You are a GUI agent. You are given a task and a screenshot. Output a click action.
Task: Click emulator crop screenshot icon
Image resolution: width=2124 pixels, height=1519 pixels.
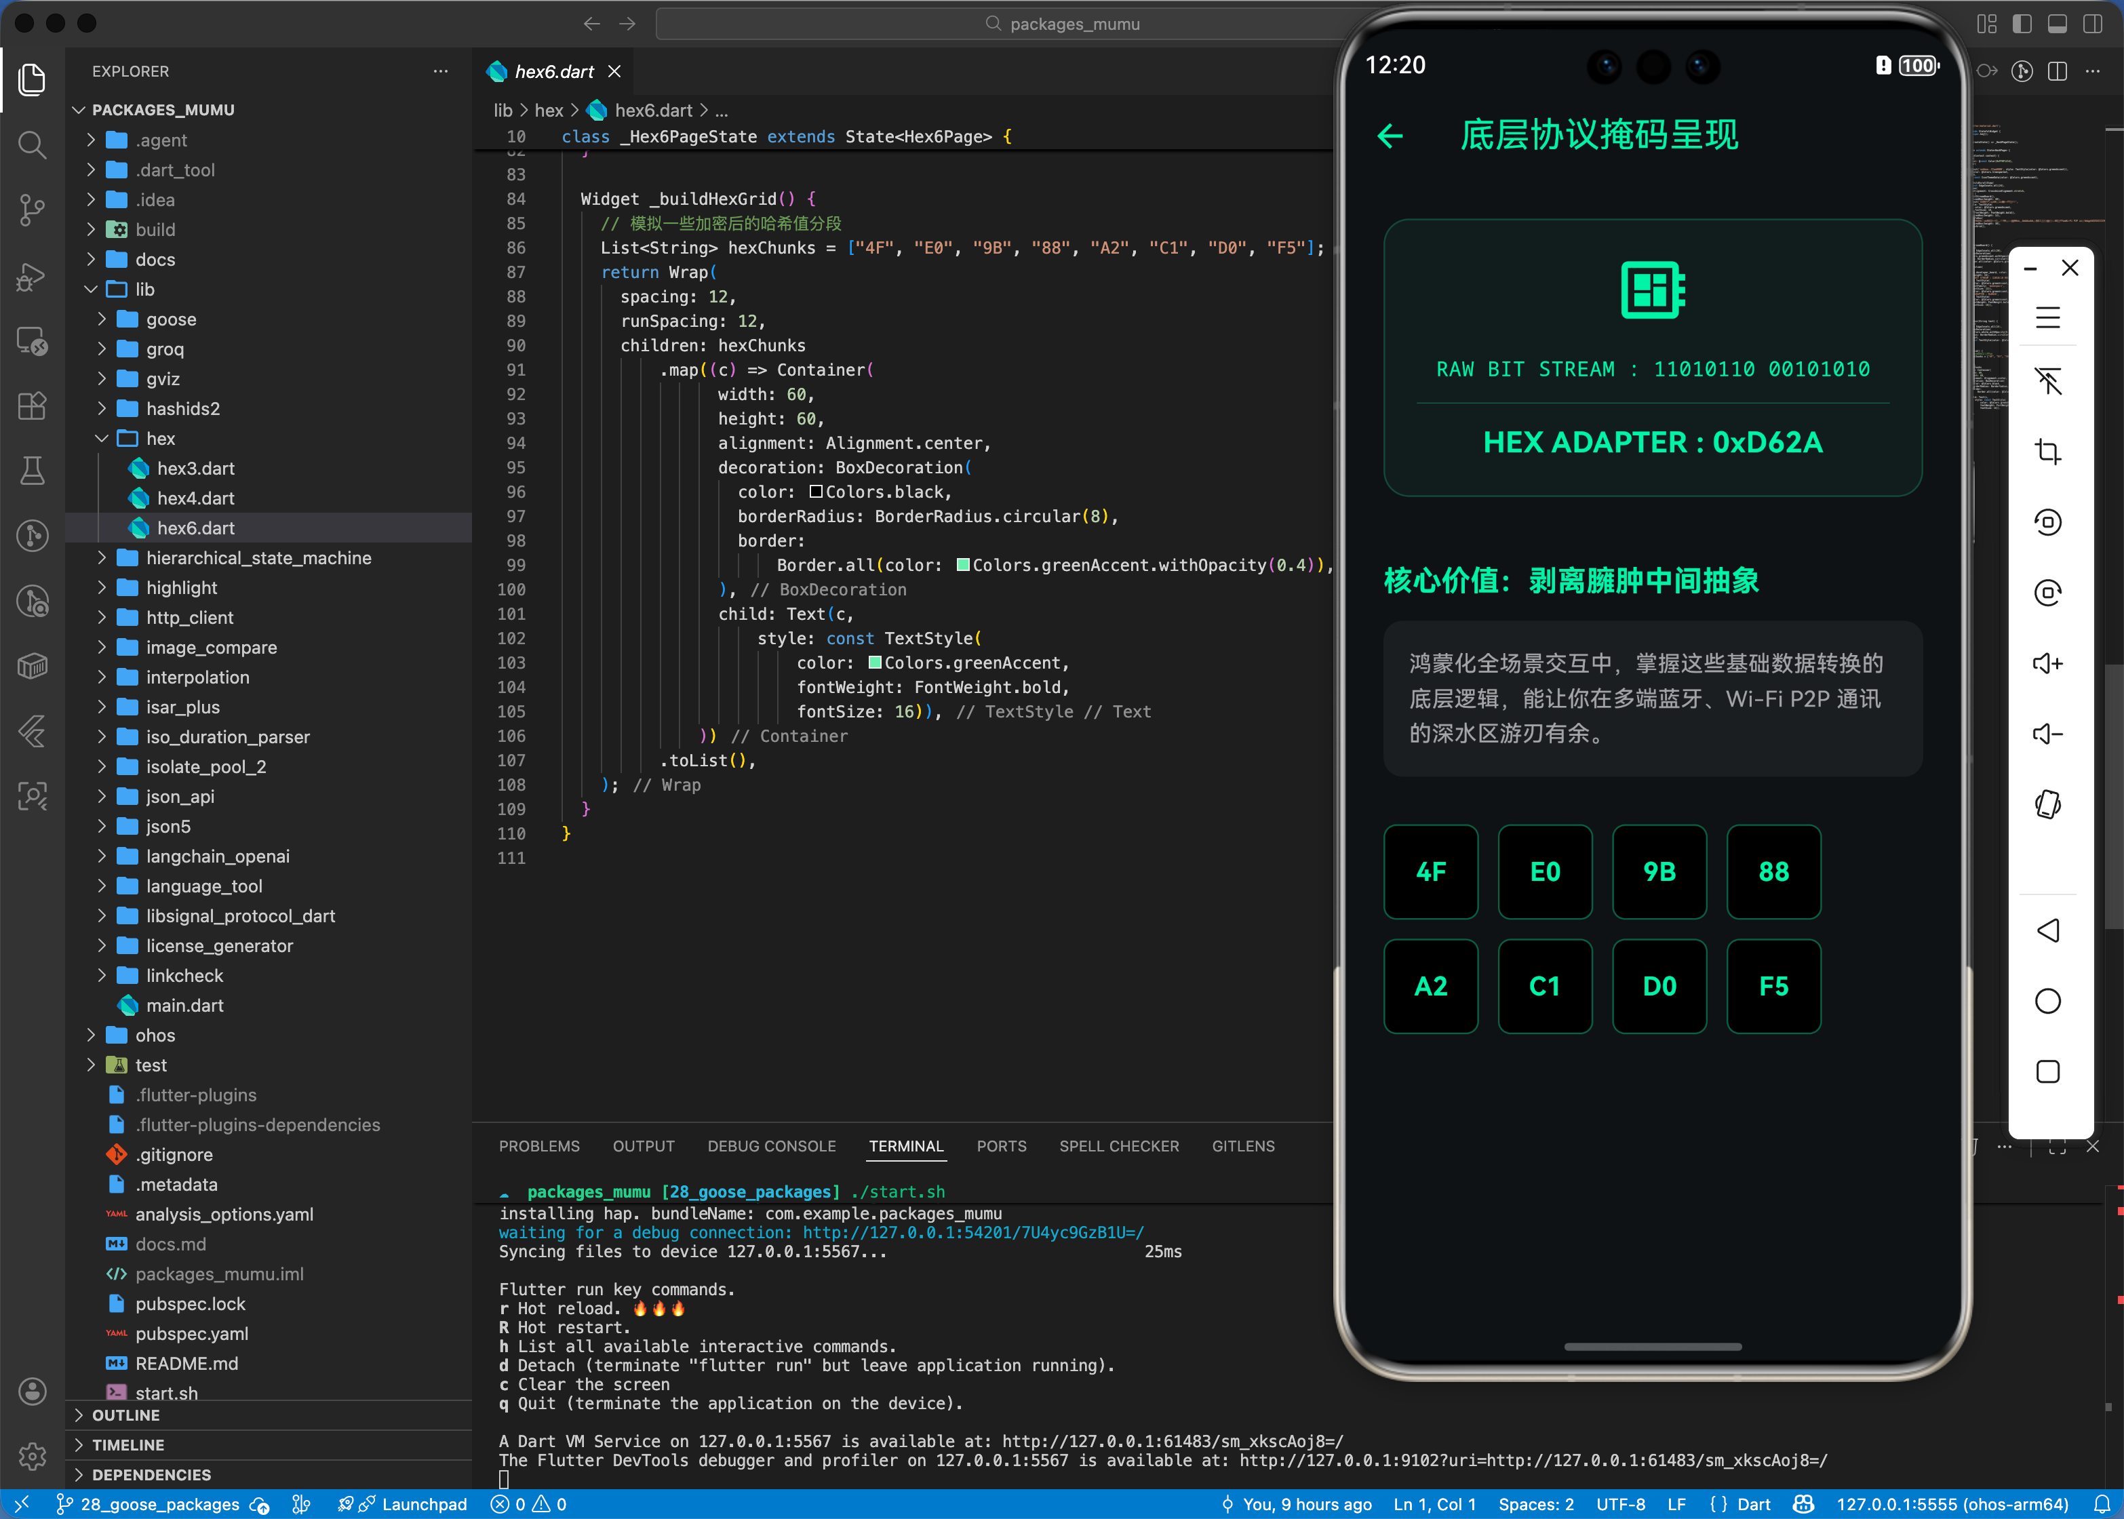[x=2047, y=452]
